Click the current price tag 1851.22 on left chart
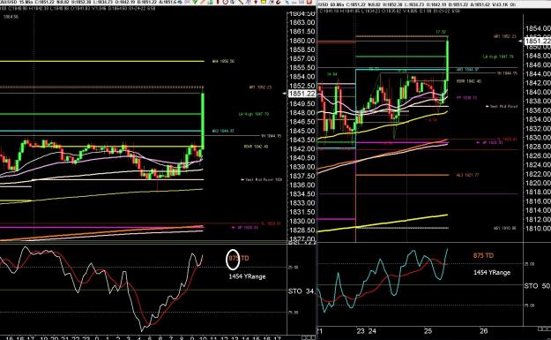 click(x=302, y=94)
